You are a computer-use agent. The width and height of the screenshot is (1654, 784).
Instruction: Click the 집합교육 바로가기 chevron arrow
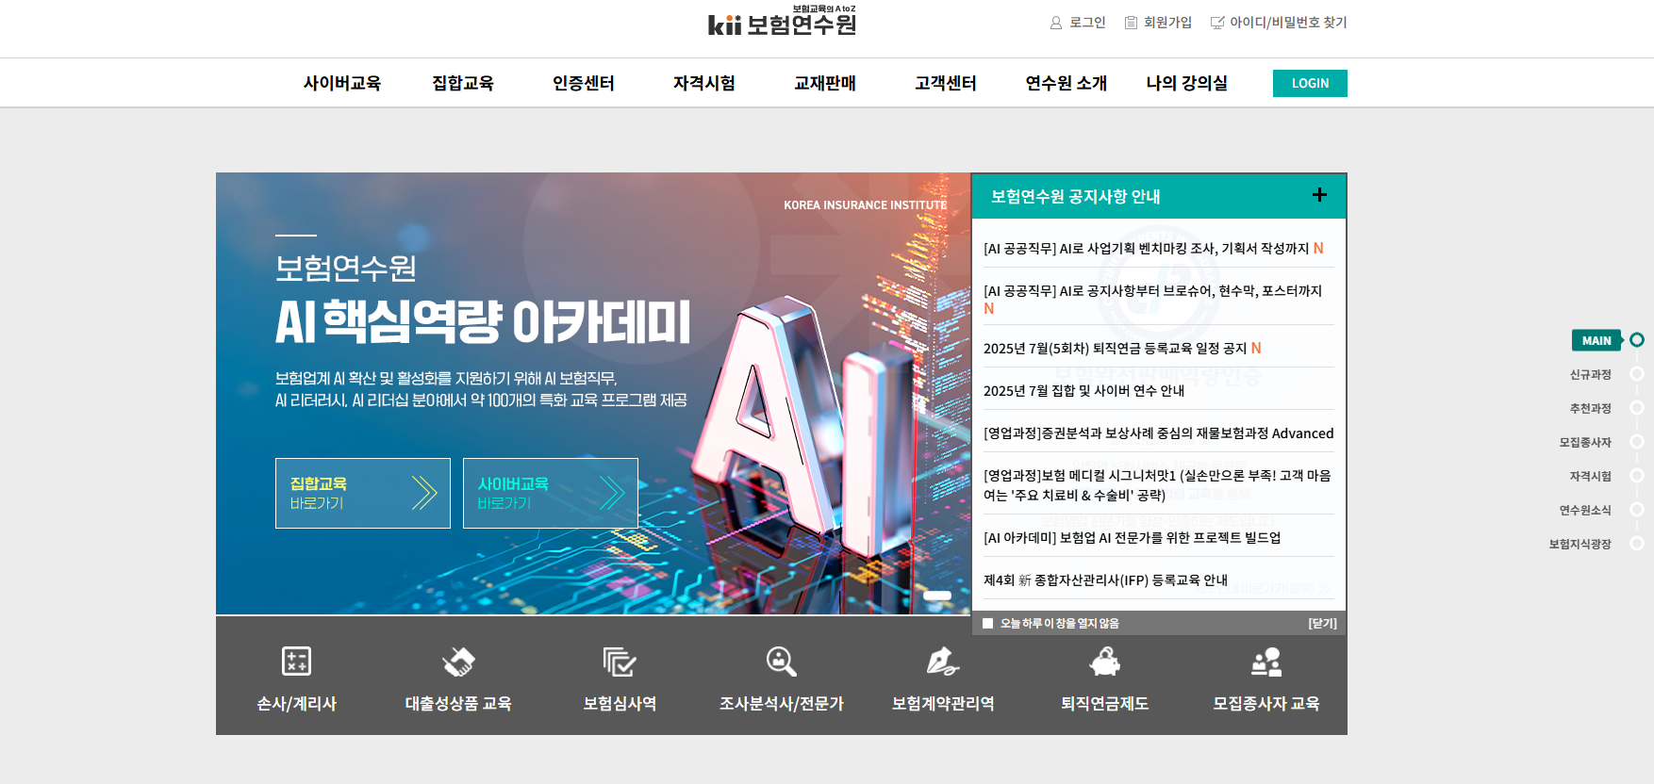[424, 493]
